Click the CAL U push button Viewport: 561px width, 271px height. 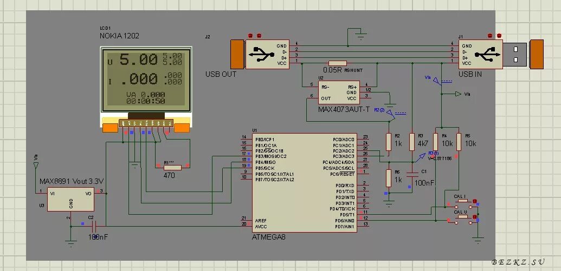(462, 219)
